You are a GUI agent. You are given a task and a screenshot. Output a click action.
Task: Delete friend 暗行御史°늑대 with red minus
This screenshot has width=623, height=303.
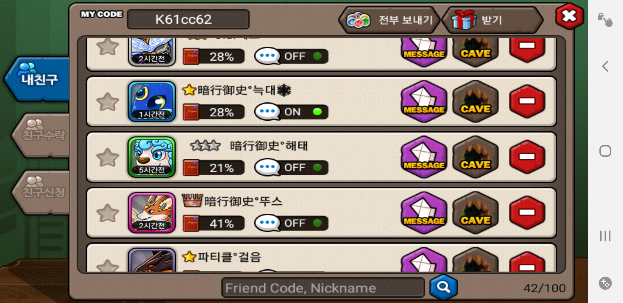pos(527,101)
